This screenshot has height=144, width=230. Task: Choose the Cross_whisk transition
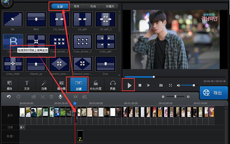13,64
